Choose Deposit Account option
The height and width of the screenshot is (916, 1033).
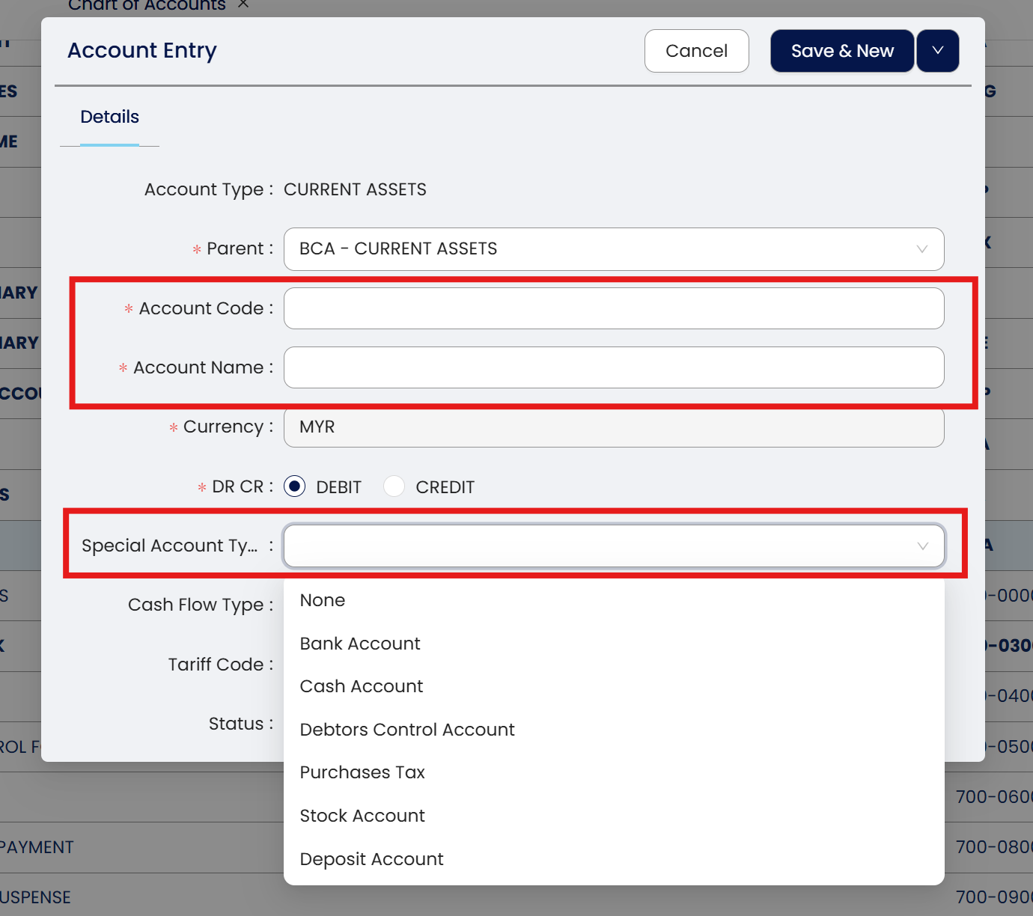[x=371, y=859]
